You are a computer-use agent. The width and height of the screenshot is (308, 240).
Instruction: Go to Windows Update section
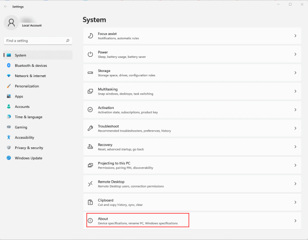tap(28, 158)
